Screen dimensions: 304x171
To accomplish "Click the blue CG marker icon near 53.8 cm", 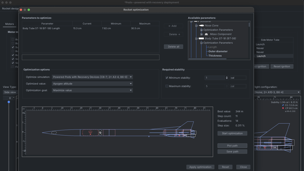I will (x=283, y=105).
